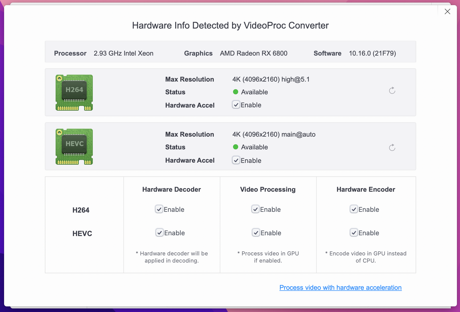This screenshot has height=312, width=460.
Task: Toggle HEVC Hardware Accel Enable checkbox
Action: [x=236, y=160]
